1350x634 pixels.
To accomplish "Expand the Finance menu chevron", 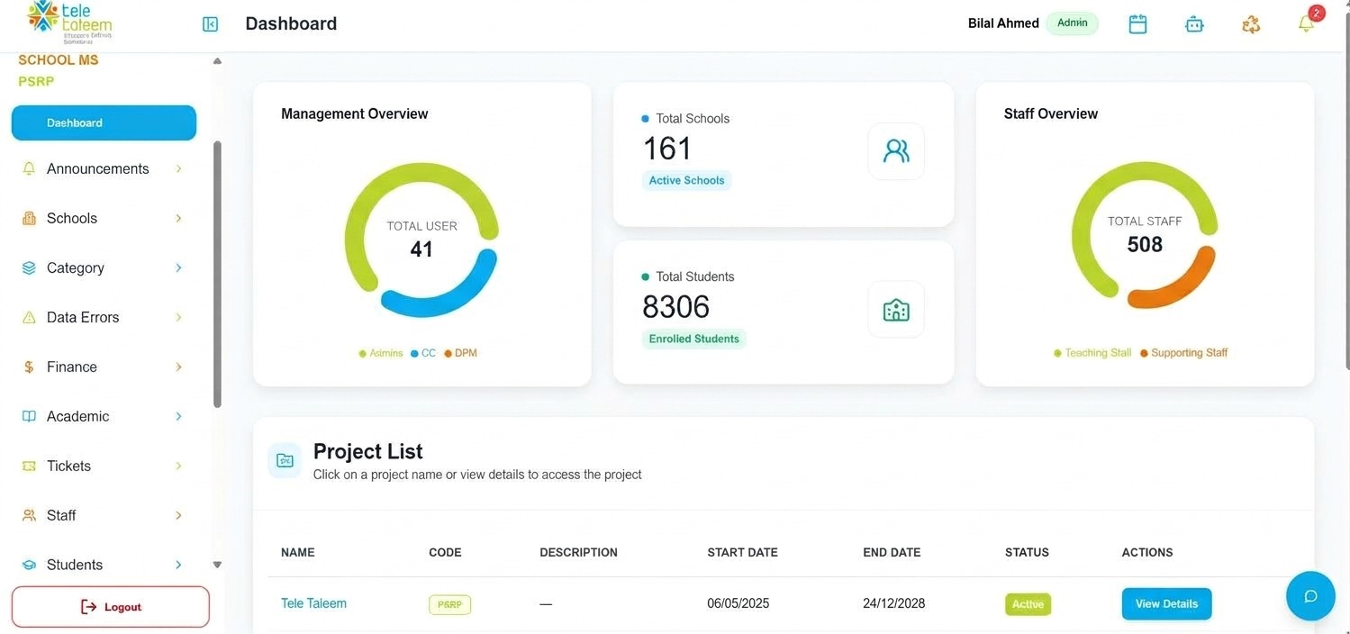I will 178,367.
